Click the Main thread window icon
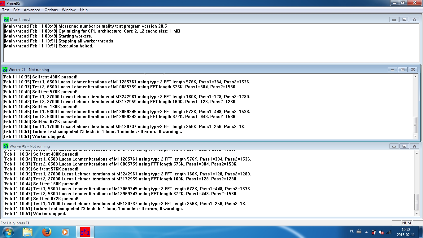Screen dimensions: 423x238 point(6,19)
